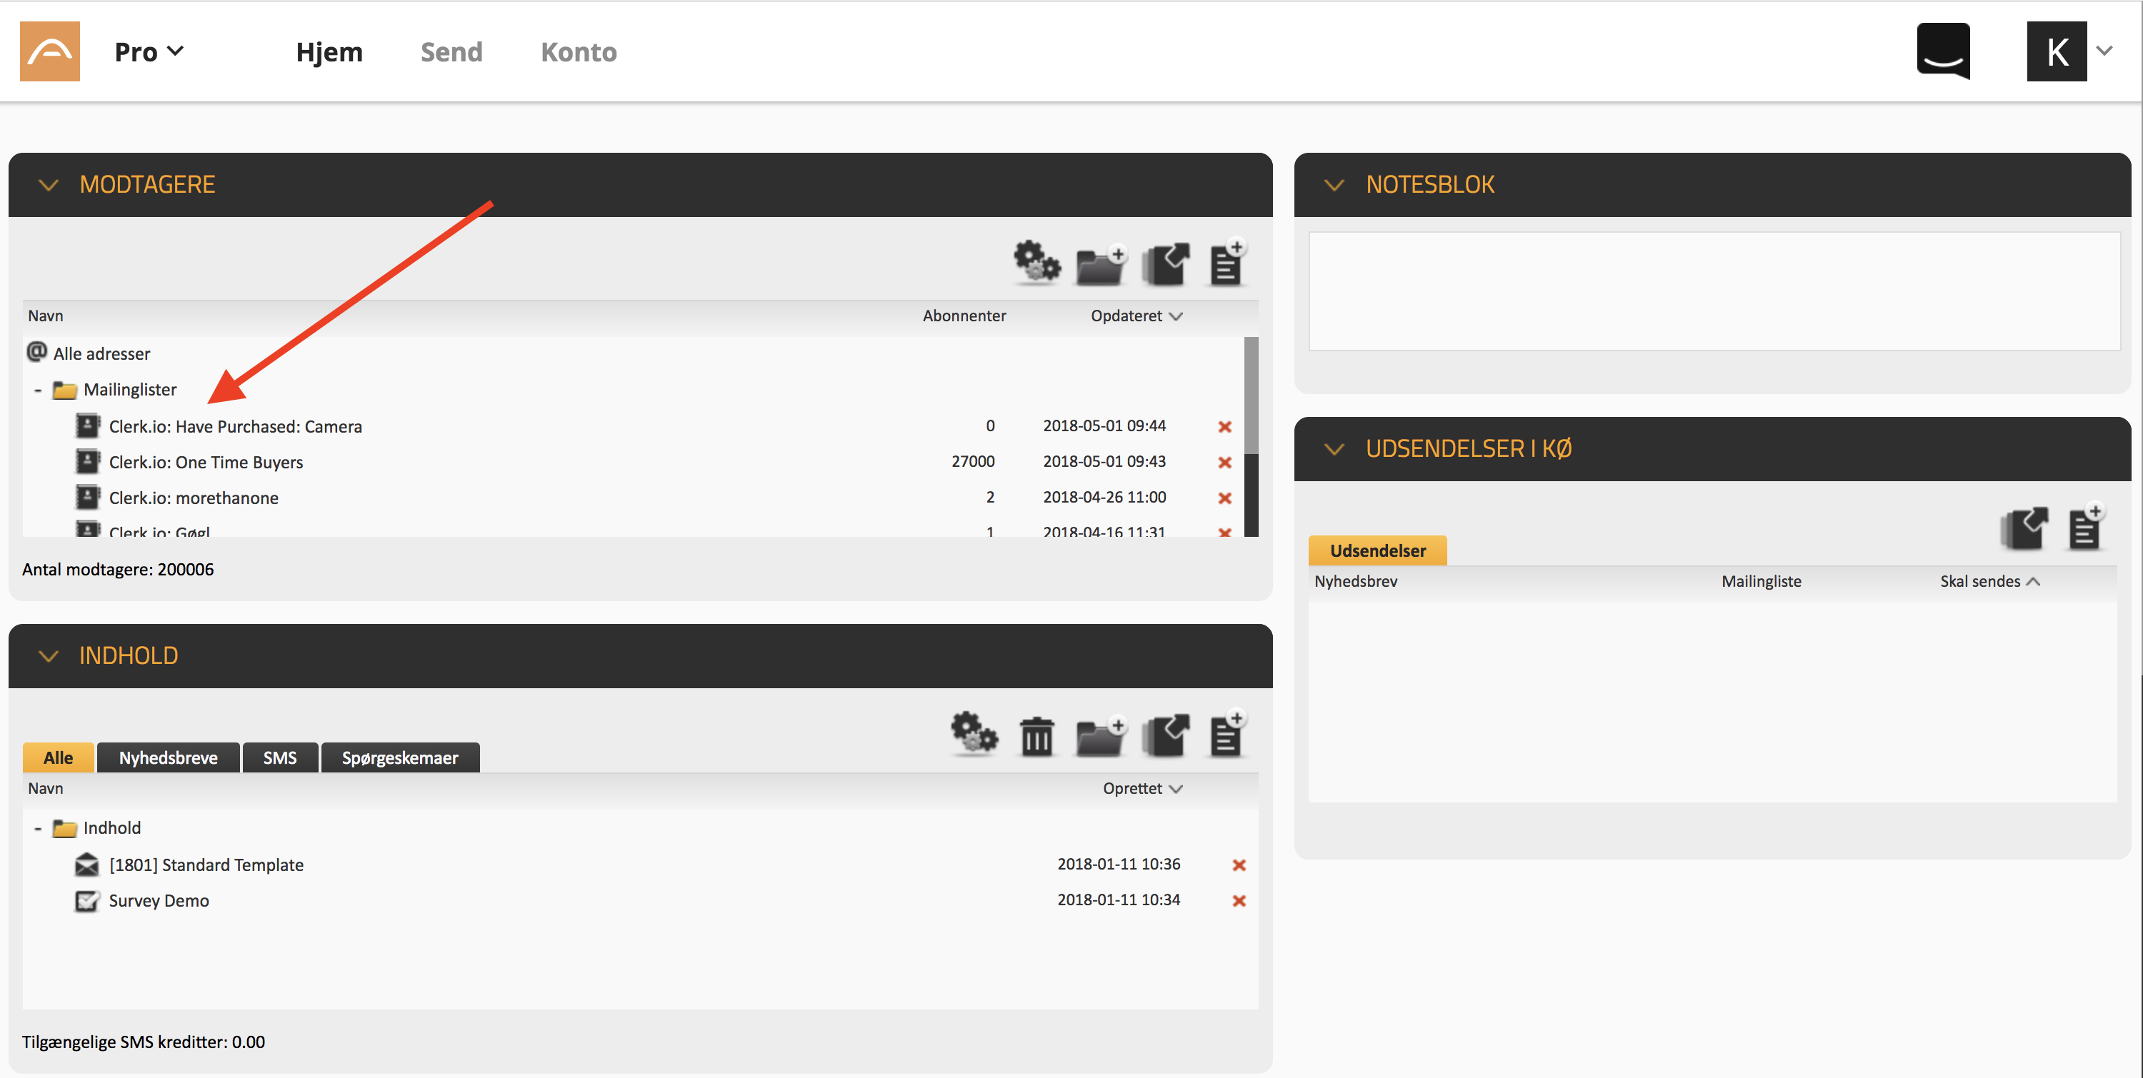Viewport: 2143px width, 1078px height.
Task: Click the gears settings icon in Modtagere panel
Action: pyautogui.click(x=1036, y=264)
